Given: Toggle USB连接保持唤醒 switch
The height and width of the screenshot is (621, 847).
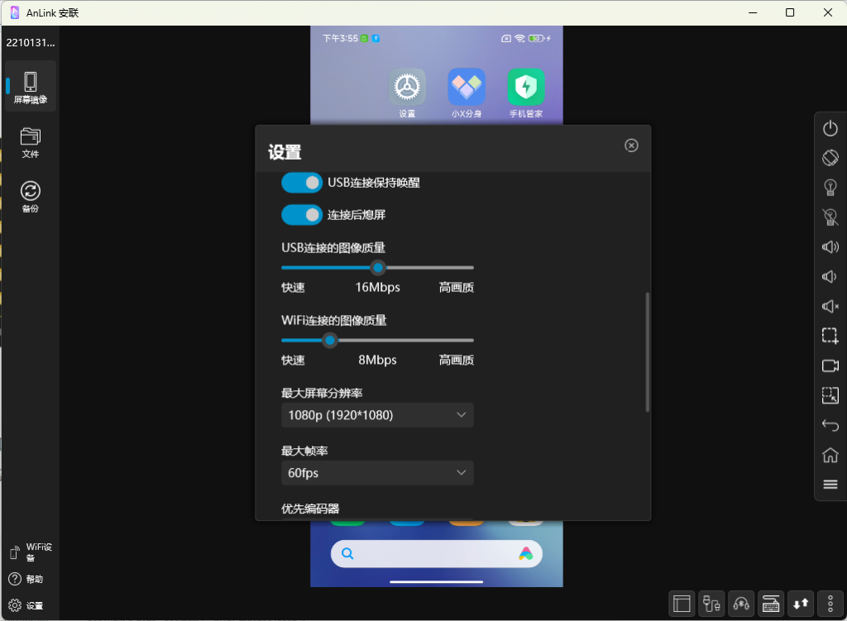Looking at the screenshot, I should [x=302, y=182].
